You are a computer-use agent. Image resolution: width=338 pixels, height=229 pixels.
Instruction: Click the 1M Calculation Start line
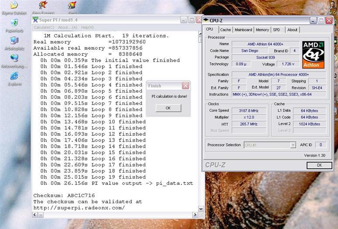coord(106,36)
